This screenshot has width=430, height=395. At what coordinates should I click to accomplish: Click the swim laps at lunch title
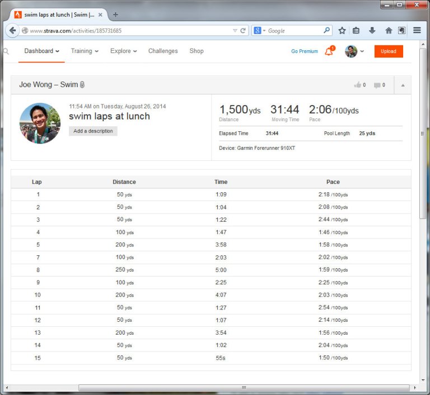tap(109, 116)
